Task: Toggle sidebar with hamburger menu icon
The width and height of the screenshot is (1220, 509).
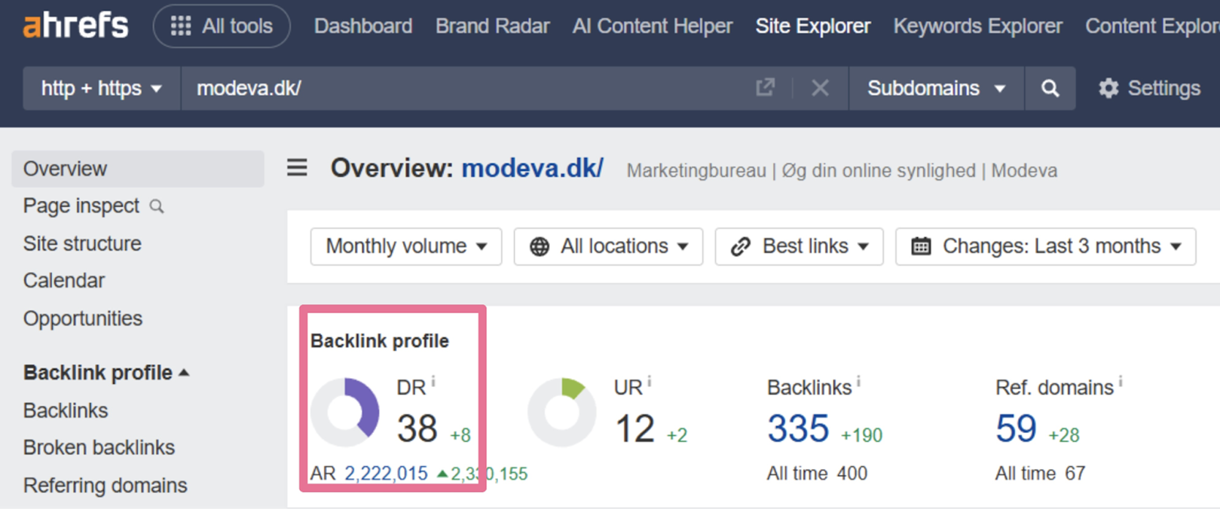Action: [x=297, y=167]
